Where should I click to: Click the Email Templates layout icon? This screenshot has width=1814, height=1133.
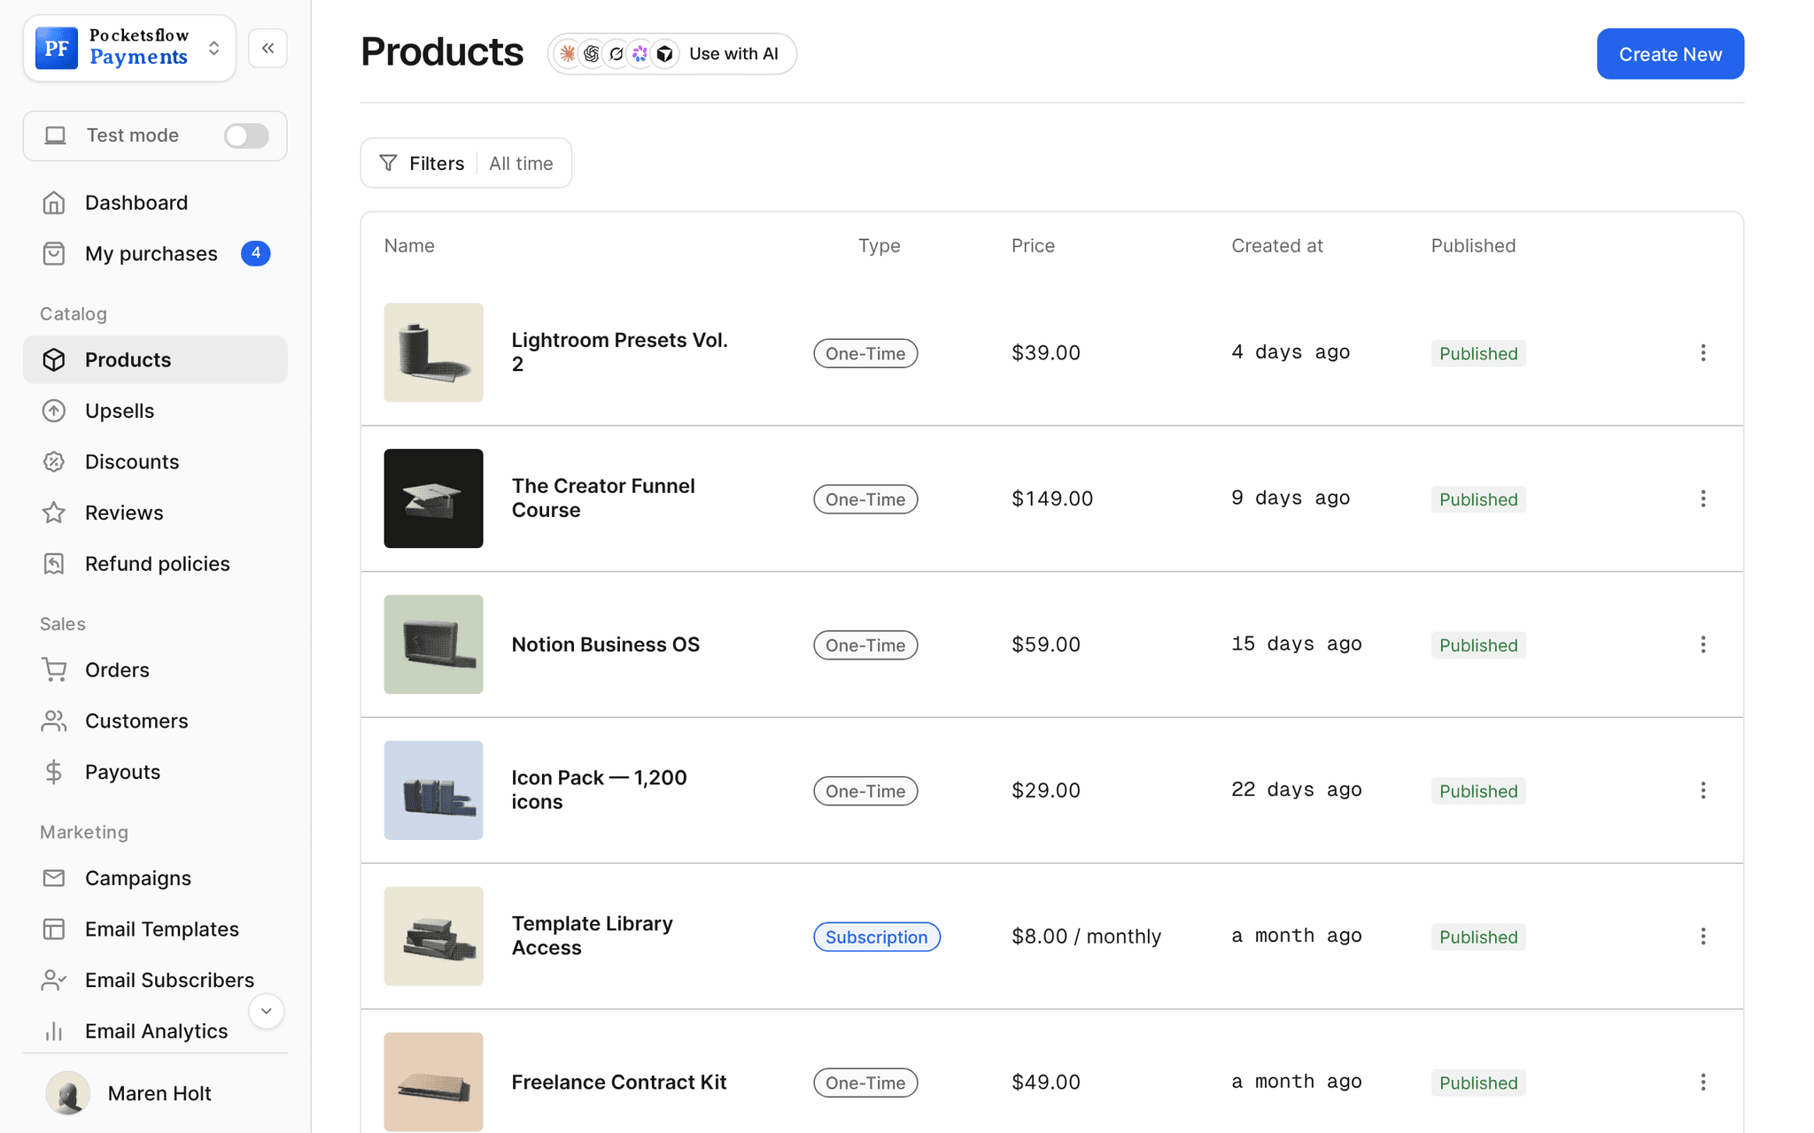pyautogui.click(x=54, y=929)
